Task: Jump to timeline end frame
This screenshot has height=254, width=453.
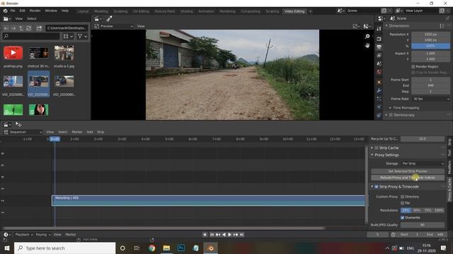Action: (x=242, y=235)
